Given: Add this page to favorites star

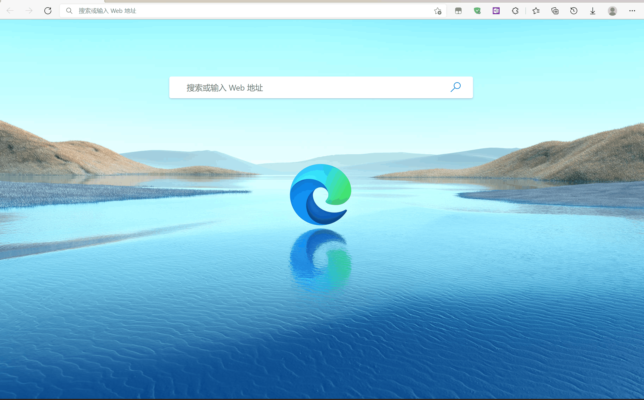Looking at the screenshot, I should point(437,11).
